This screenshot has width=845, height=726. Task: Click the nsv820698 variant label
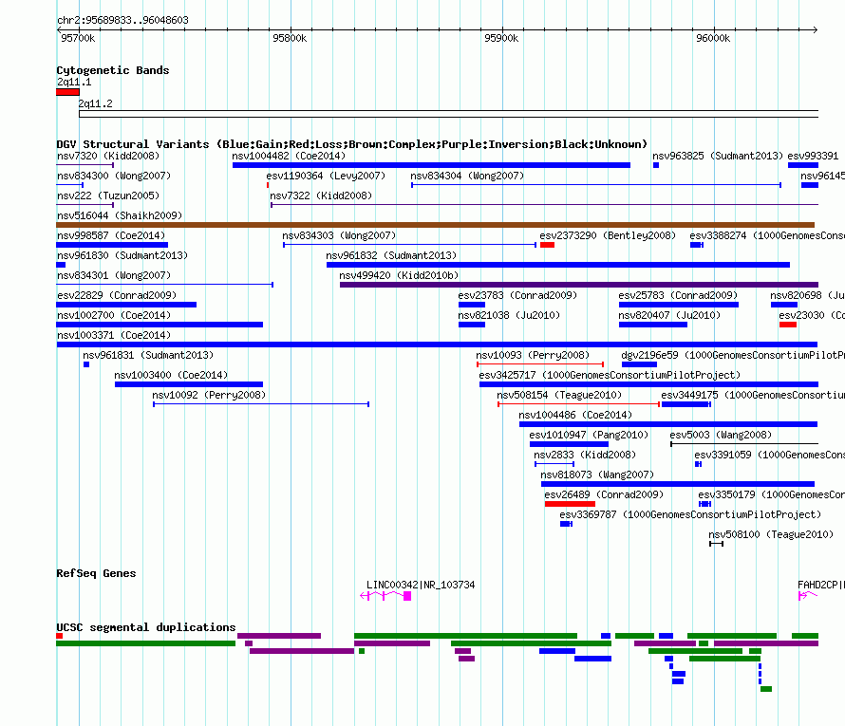click(x=807, y=295)
